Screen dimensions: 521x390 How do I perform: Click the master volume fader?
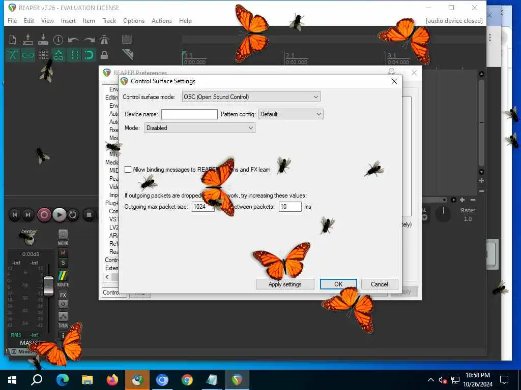[x=48, y=285]
